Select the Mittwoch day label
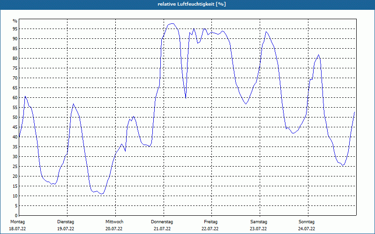Viewport: 375px width, 234px height. [x=114, y=222]
